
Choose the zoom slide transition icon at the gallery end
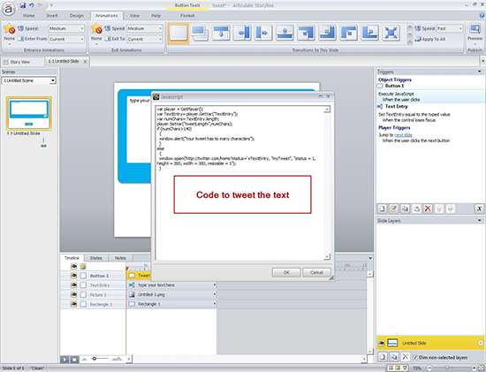(391, 33)
